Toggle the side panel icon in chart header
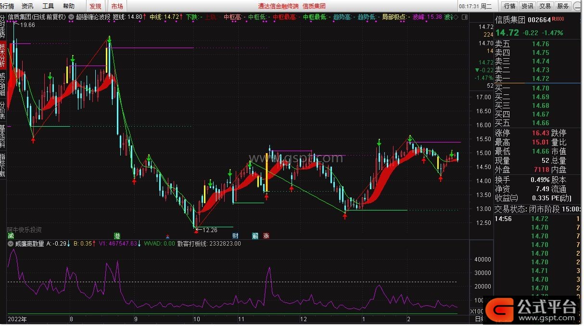Screen dimensions: 584x326 464,17
